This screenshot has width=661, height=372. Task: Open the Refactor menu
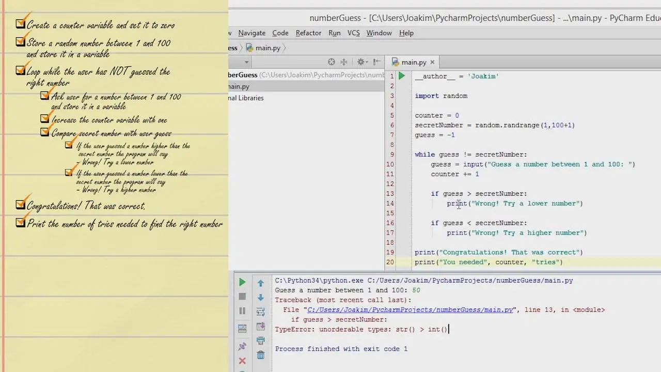coord(308,33)
